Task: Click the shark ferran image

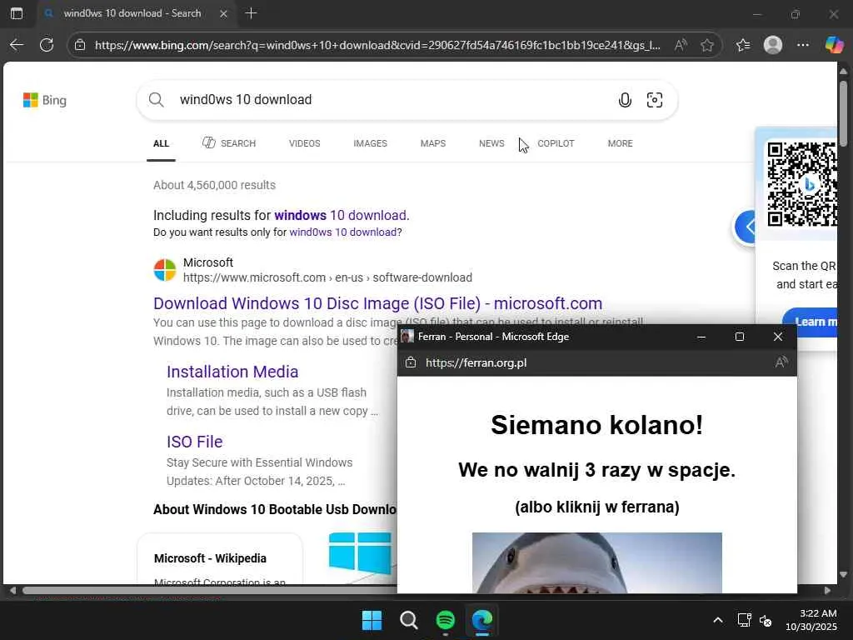Action: (596, 562)
